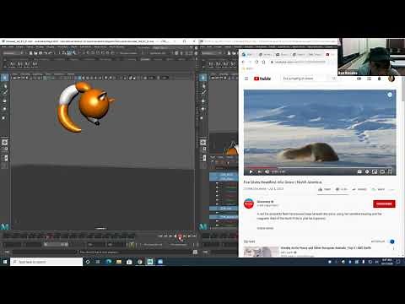Click the system tray clock
Viewport: 405px width, 304px height.
tap(387, 262)
